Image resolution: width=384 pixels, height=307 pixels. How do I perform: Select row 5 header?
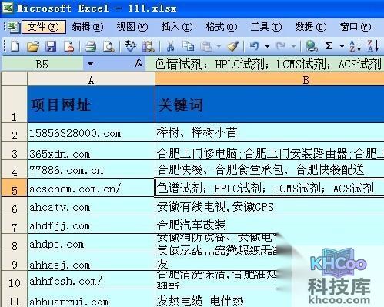[x=14, y=188]
